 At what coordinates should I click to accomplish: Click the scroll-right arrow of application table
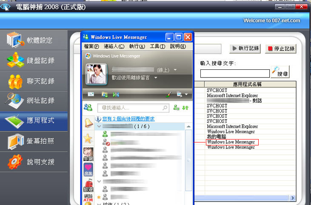click(x=292, y=198)
